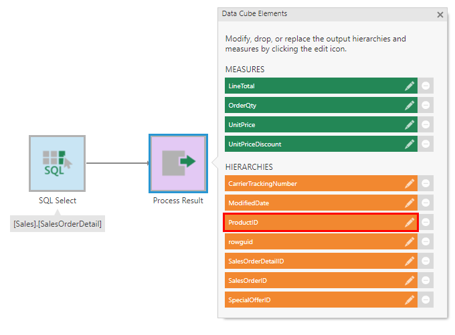The height and width of the screenshot is (335, 455).
Task: Select the Process Result node
Action: pos(178,163)
